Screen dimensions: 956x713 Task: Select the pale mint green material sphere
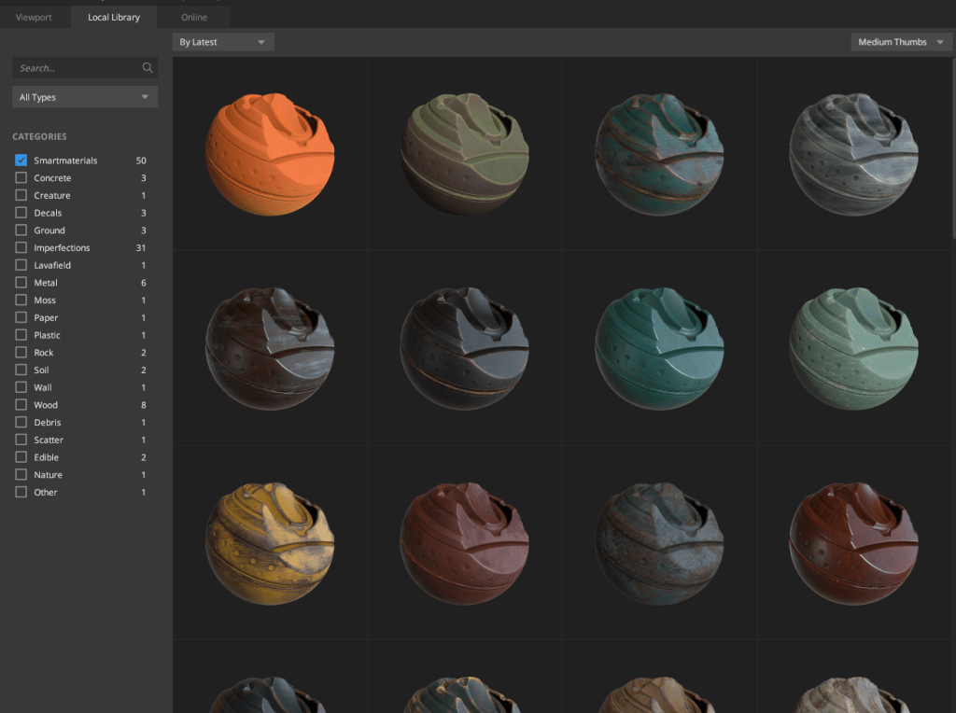click(x=853, y=348)
